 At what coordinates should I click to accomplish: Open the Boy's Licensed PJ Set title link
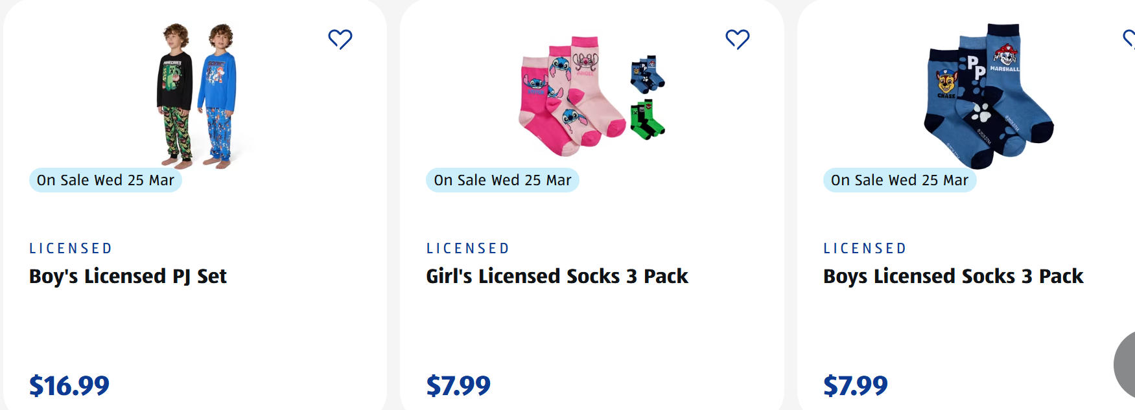pos(128,277)
